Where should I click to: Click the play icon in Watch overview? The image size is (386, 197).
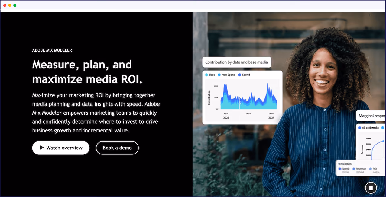click(x=42, y=148)
